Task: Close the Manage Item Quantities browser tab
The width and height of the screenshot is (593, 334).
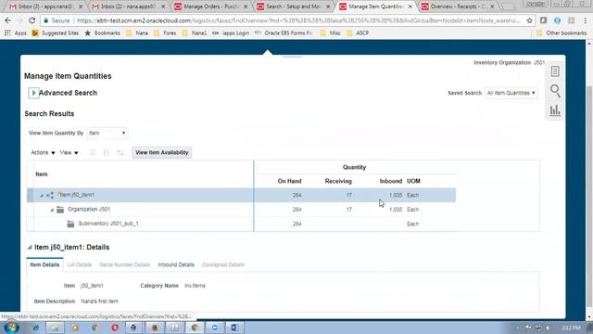Action: point(410,6)
